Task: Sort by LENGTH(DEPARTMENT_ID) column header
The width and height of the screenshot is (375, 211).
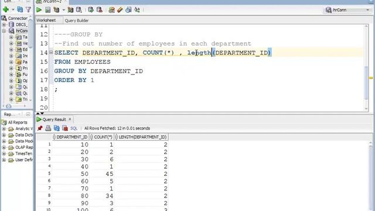Action: pyautogui.click(x=141, y=137)
